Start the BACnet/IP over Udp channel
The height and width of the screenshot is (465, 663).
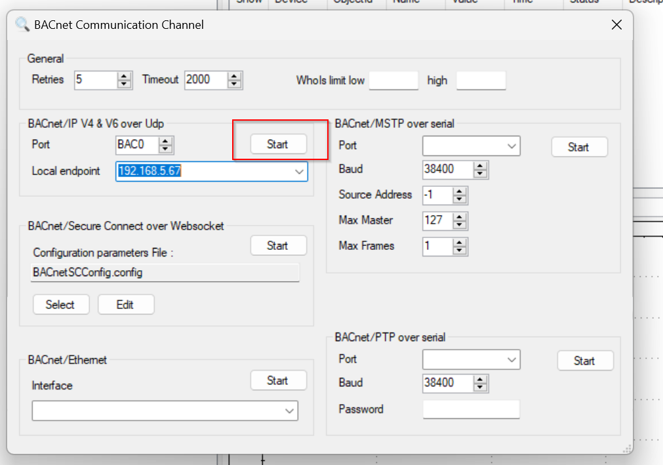(x=278, y=144)
